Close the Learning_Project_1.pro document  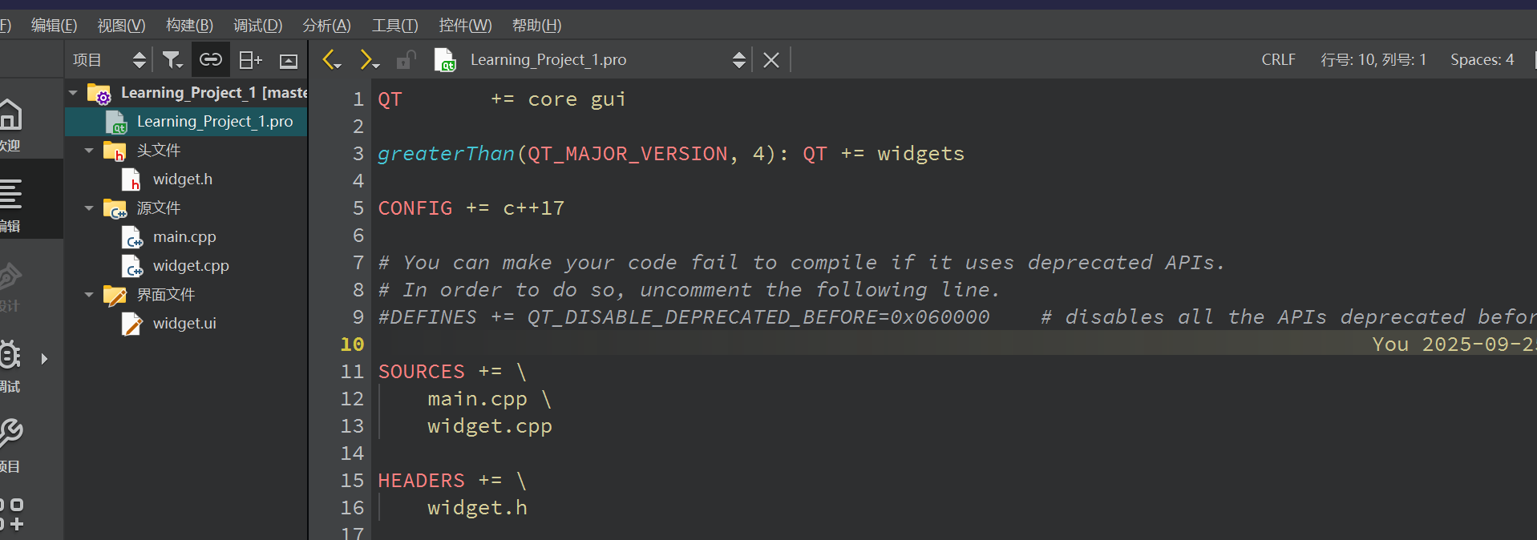771,60
